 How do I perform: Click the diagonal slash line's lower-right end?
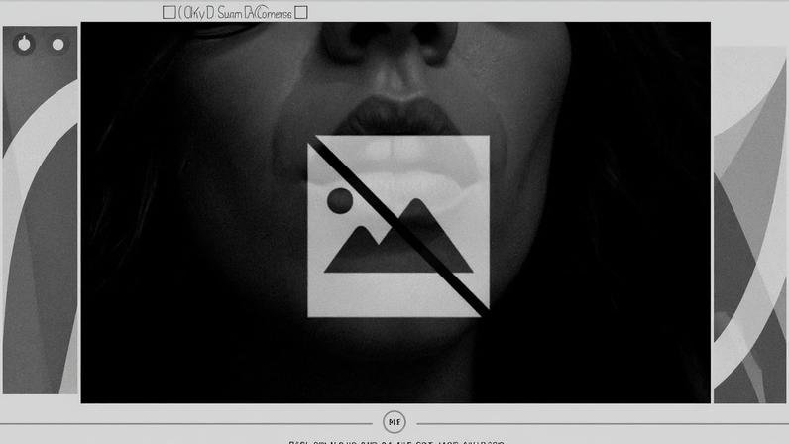click(484, 312)
